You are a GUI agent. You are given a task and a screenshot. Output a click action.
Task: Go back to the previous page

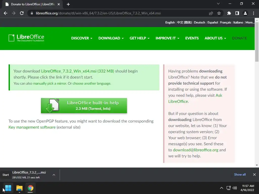click(6, 13)
